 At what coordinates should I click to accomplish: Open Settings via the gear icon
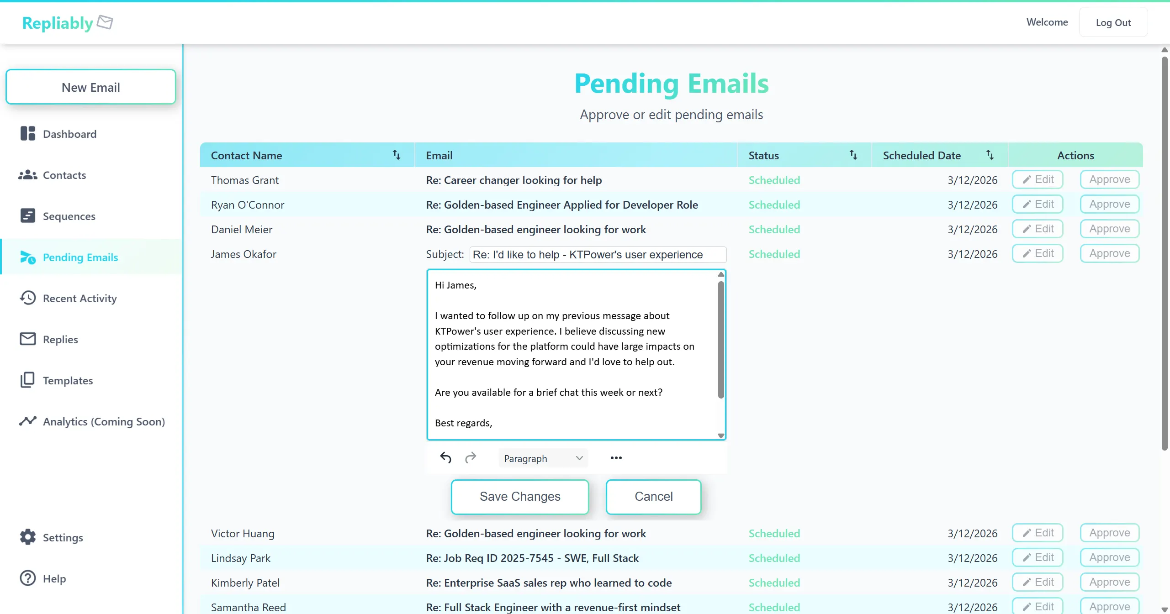(27, 537)
